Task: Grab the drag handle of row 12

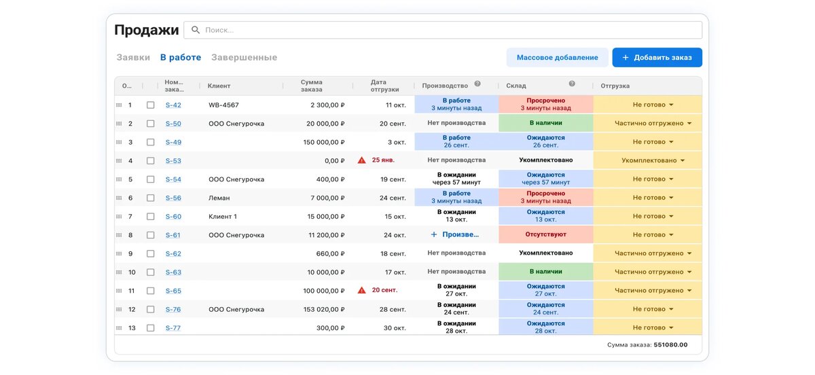Action: click(119, 309)
